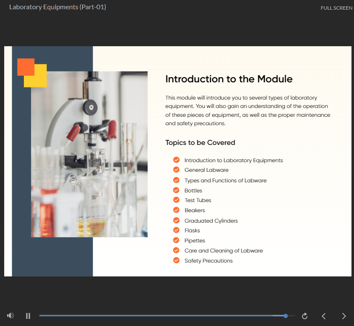Click the Introduction to the Module heading
The height and width of the screenshot is (326, 354).
click(x=229, y=79)
